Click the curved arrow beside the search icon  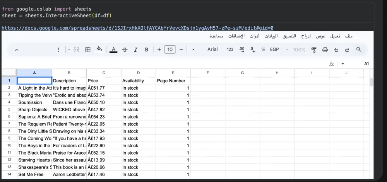pyautogui.click(x=347, y=49)
